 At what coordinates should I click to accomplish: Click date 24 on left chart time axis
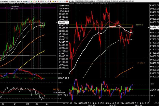tap(47, 104)
